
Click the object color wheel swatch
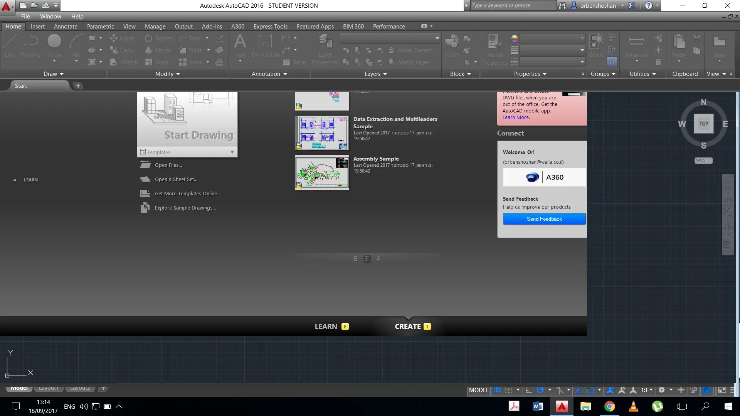coord(514,39)
